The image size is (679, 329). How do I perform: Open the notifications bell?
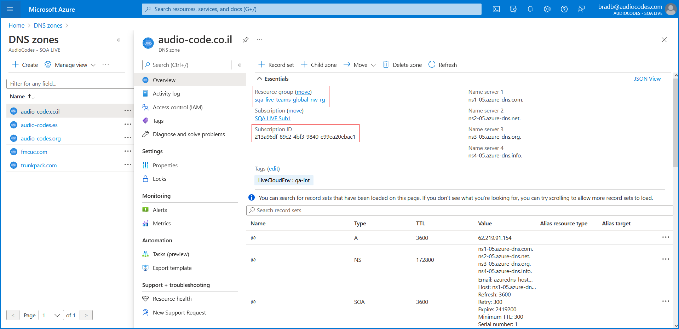530,9
